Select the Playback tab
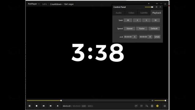Screen dimensions: 195x110 pyautogui.click(x=157, y=13)
